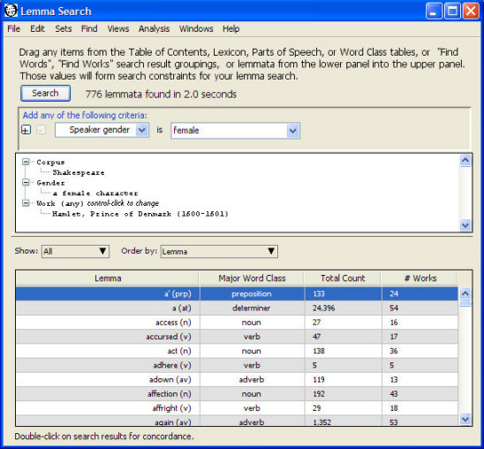484x449 pixels.
Task: Collapse the Corpus tree node
Action: pyautogui.click(x=26, y=162)
